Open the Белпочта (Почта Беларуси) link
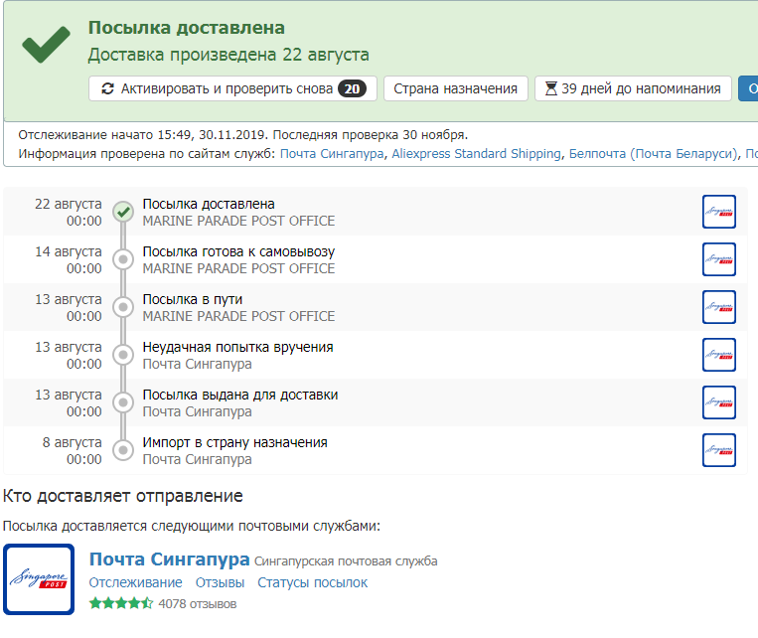758x638 pixels. [653, 153]
